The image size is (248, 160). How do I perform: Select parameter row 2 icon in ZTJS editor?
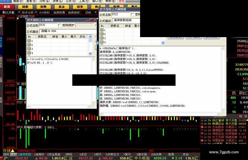click(x=29, y=45)
